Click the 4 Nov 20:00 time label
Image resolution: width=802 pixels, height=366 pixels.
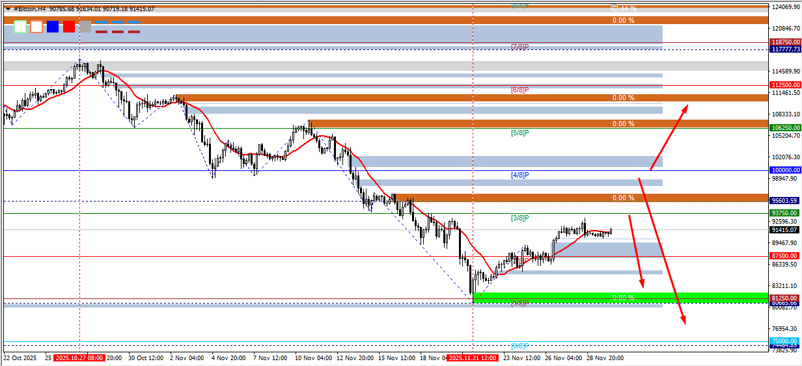(x=228, y=358)
